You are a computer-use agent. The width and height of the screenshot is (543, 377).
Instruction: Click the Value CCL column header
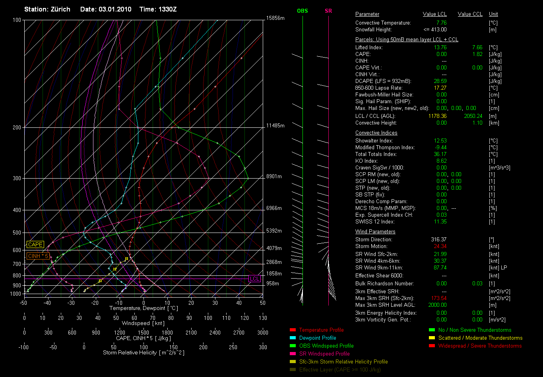(x=470, y=14)
